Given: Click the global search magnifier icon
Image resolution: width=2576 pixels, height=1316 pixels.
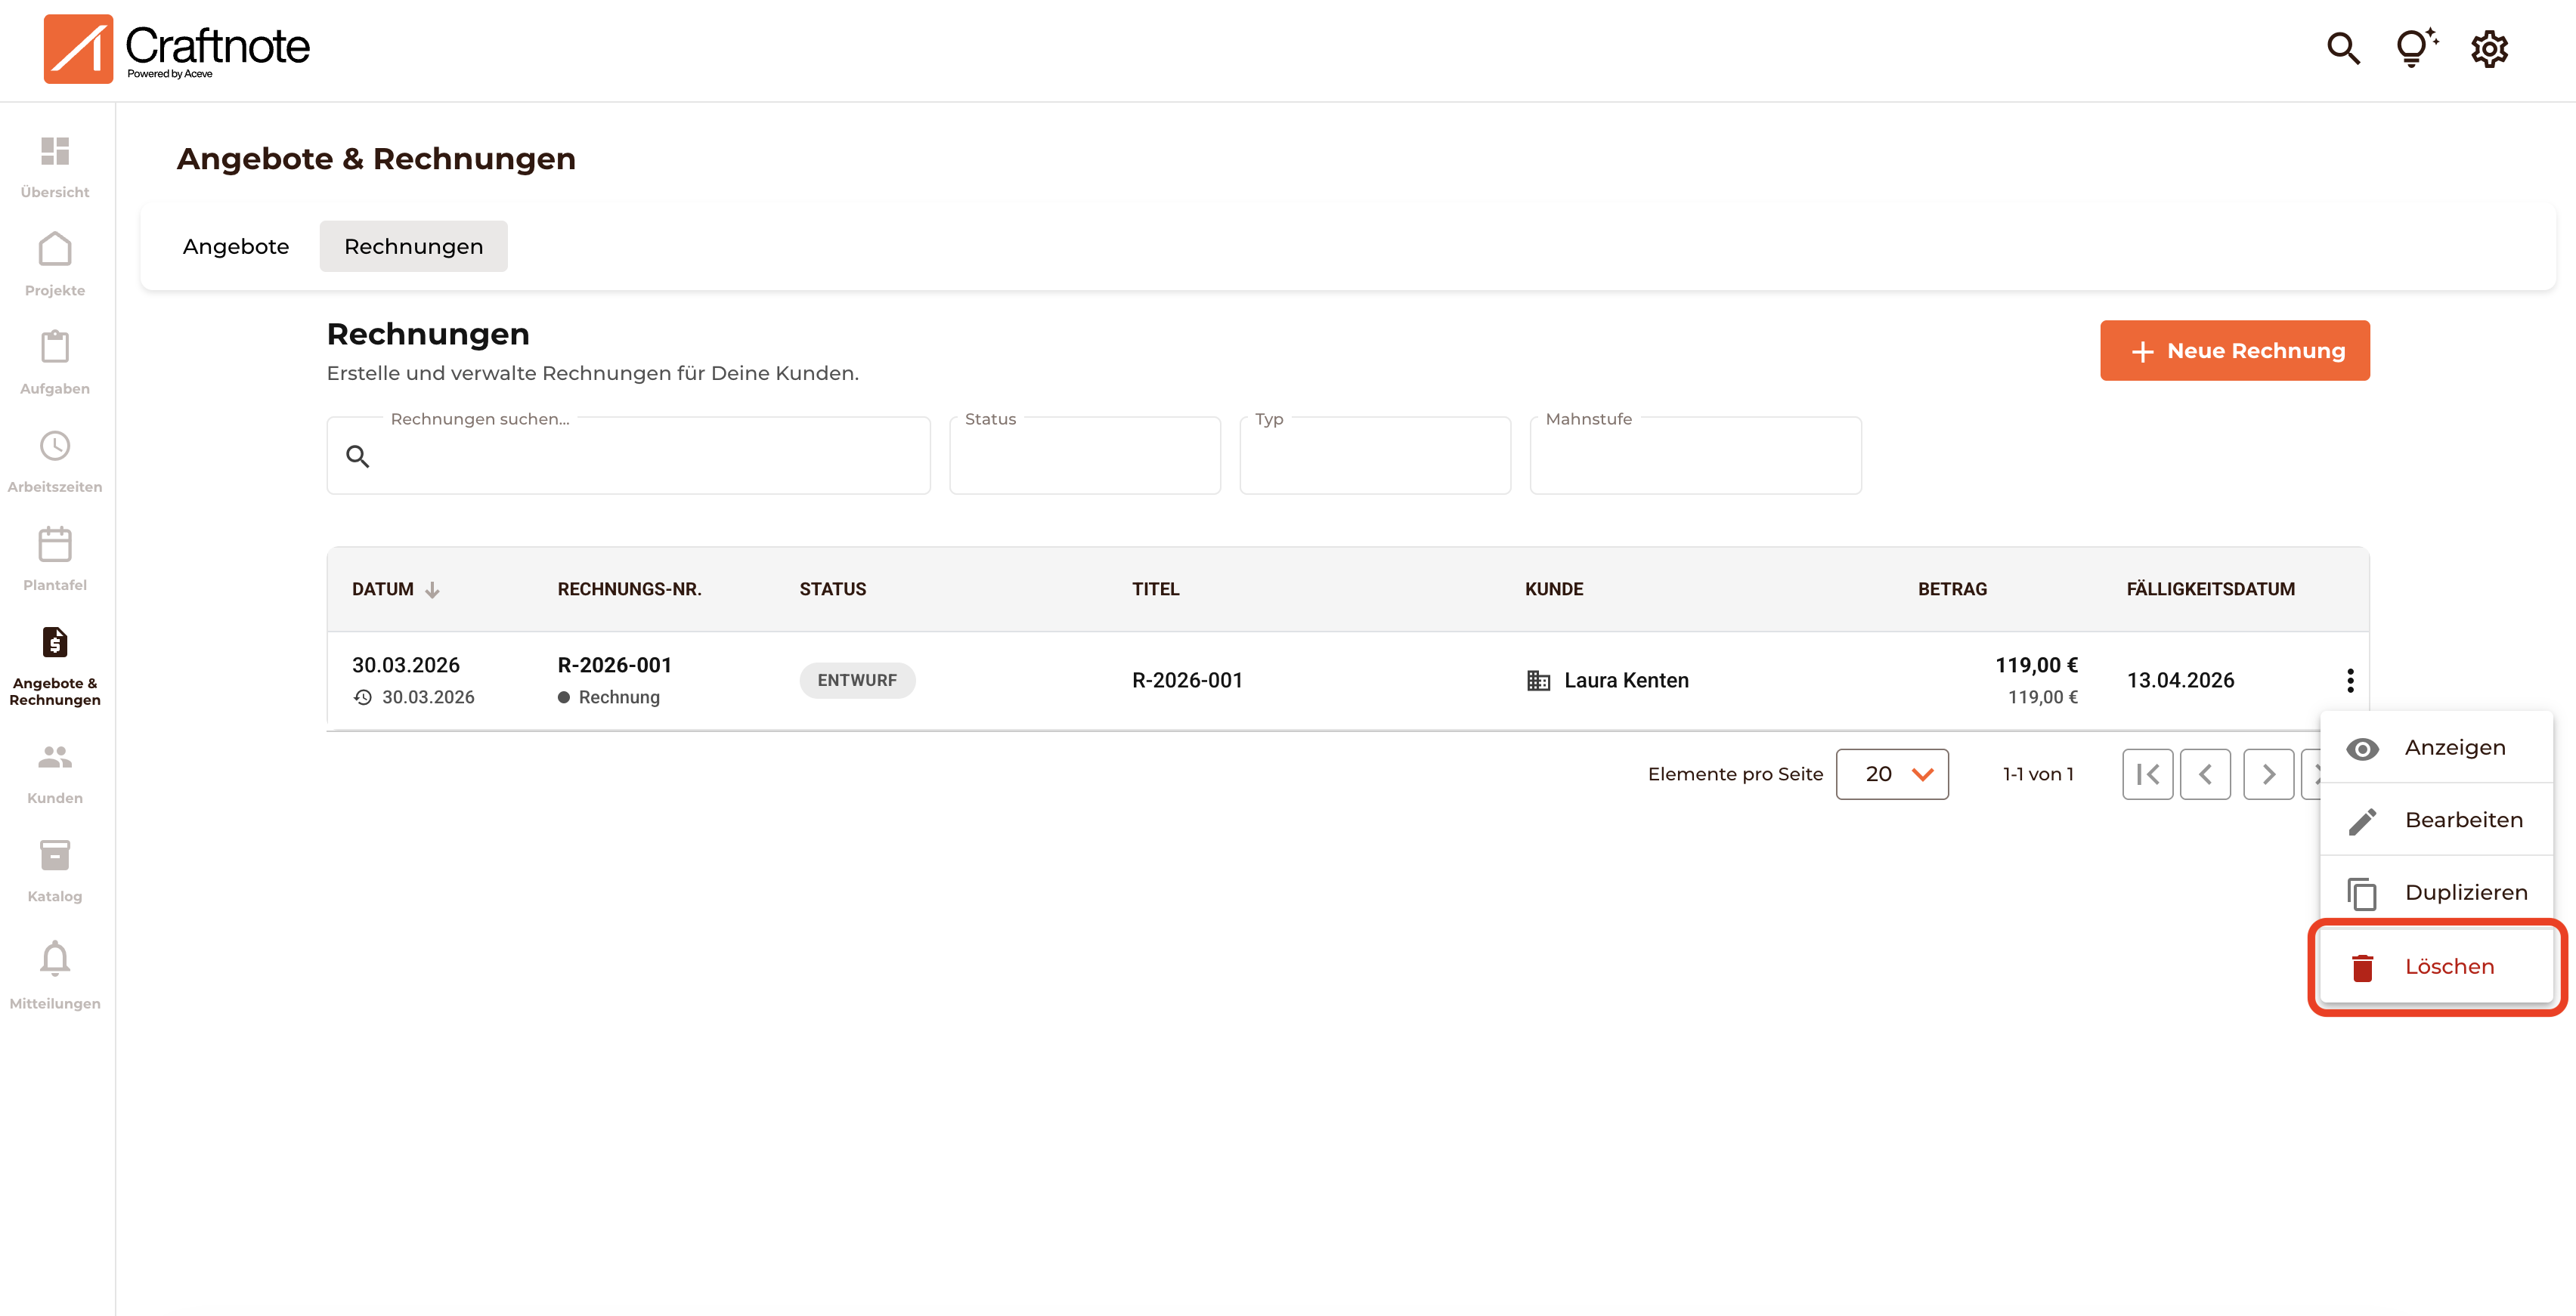Looking at the screenshot, I should click(2343, 48).
